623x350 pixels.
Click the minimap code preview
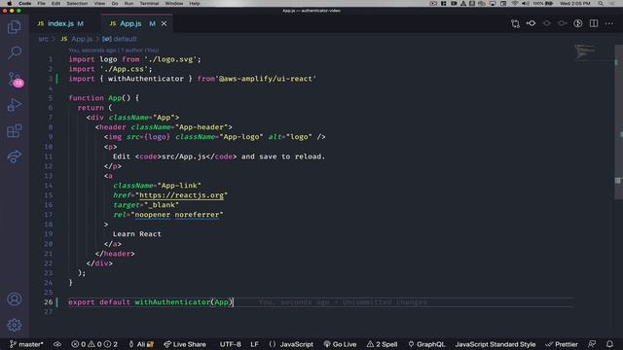(x=585, y=52)
